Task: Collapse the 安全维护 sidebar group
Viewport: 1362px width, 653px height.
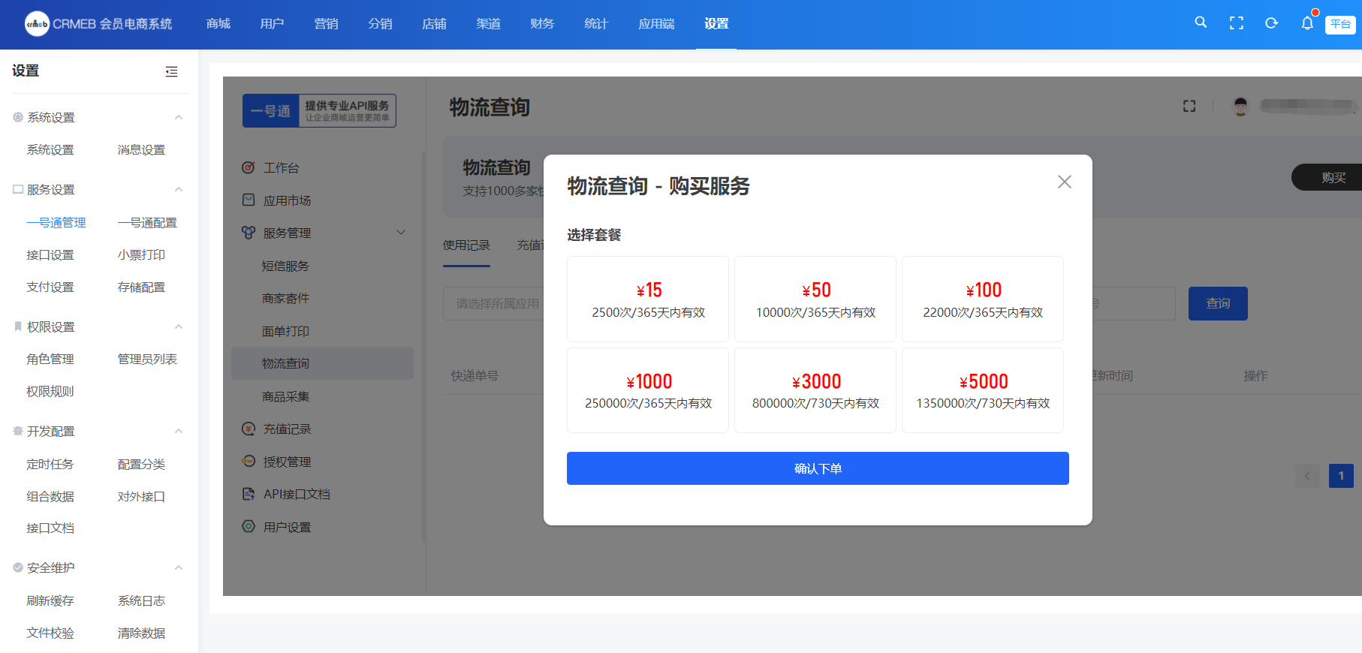Action: [x=179, y=568]
